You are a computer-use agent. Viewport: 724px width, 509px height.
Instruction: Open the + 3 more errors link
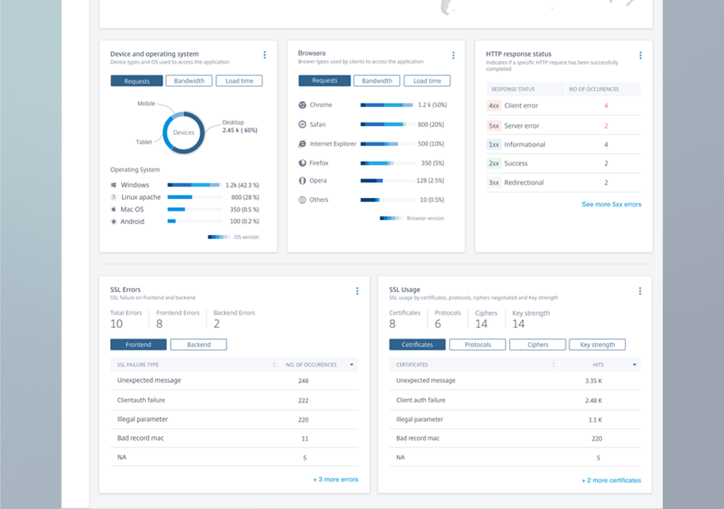(335, 480)
